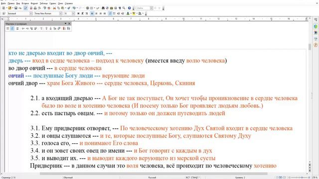Expand Paste special dropdown arrow

click(65, 8)
